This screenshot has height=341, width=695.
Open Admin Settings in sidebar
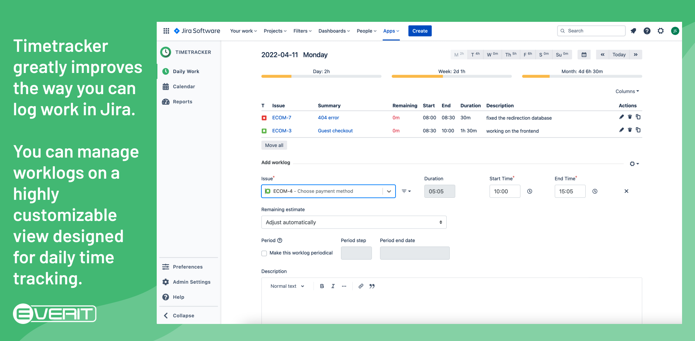tap(191, 282)
